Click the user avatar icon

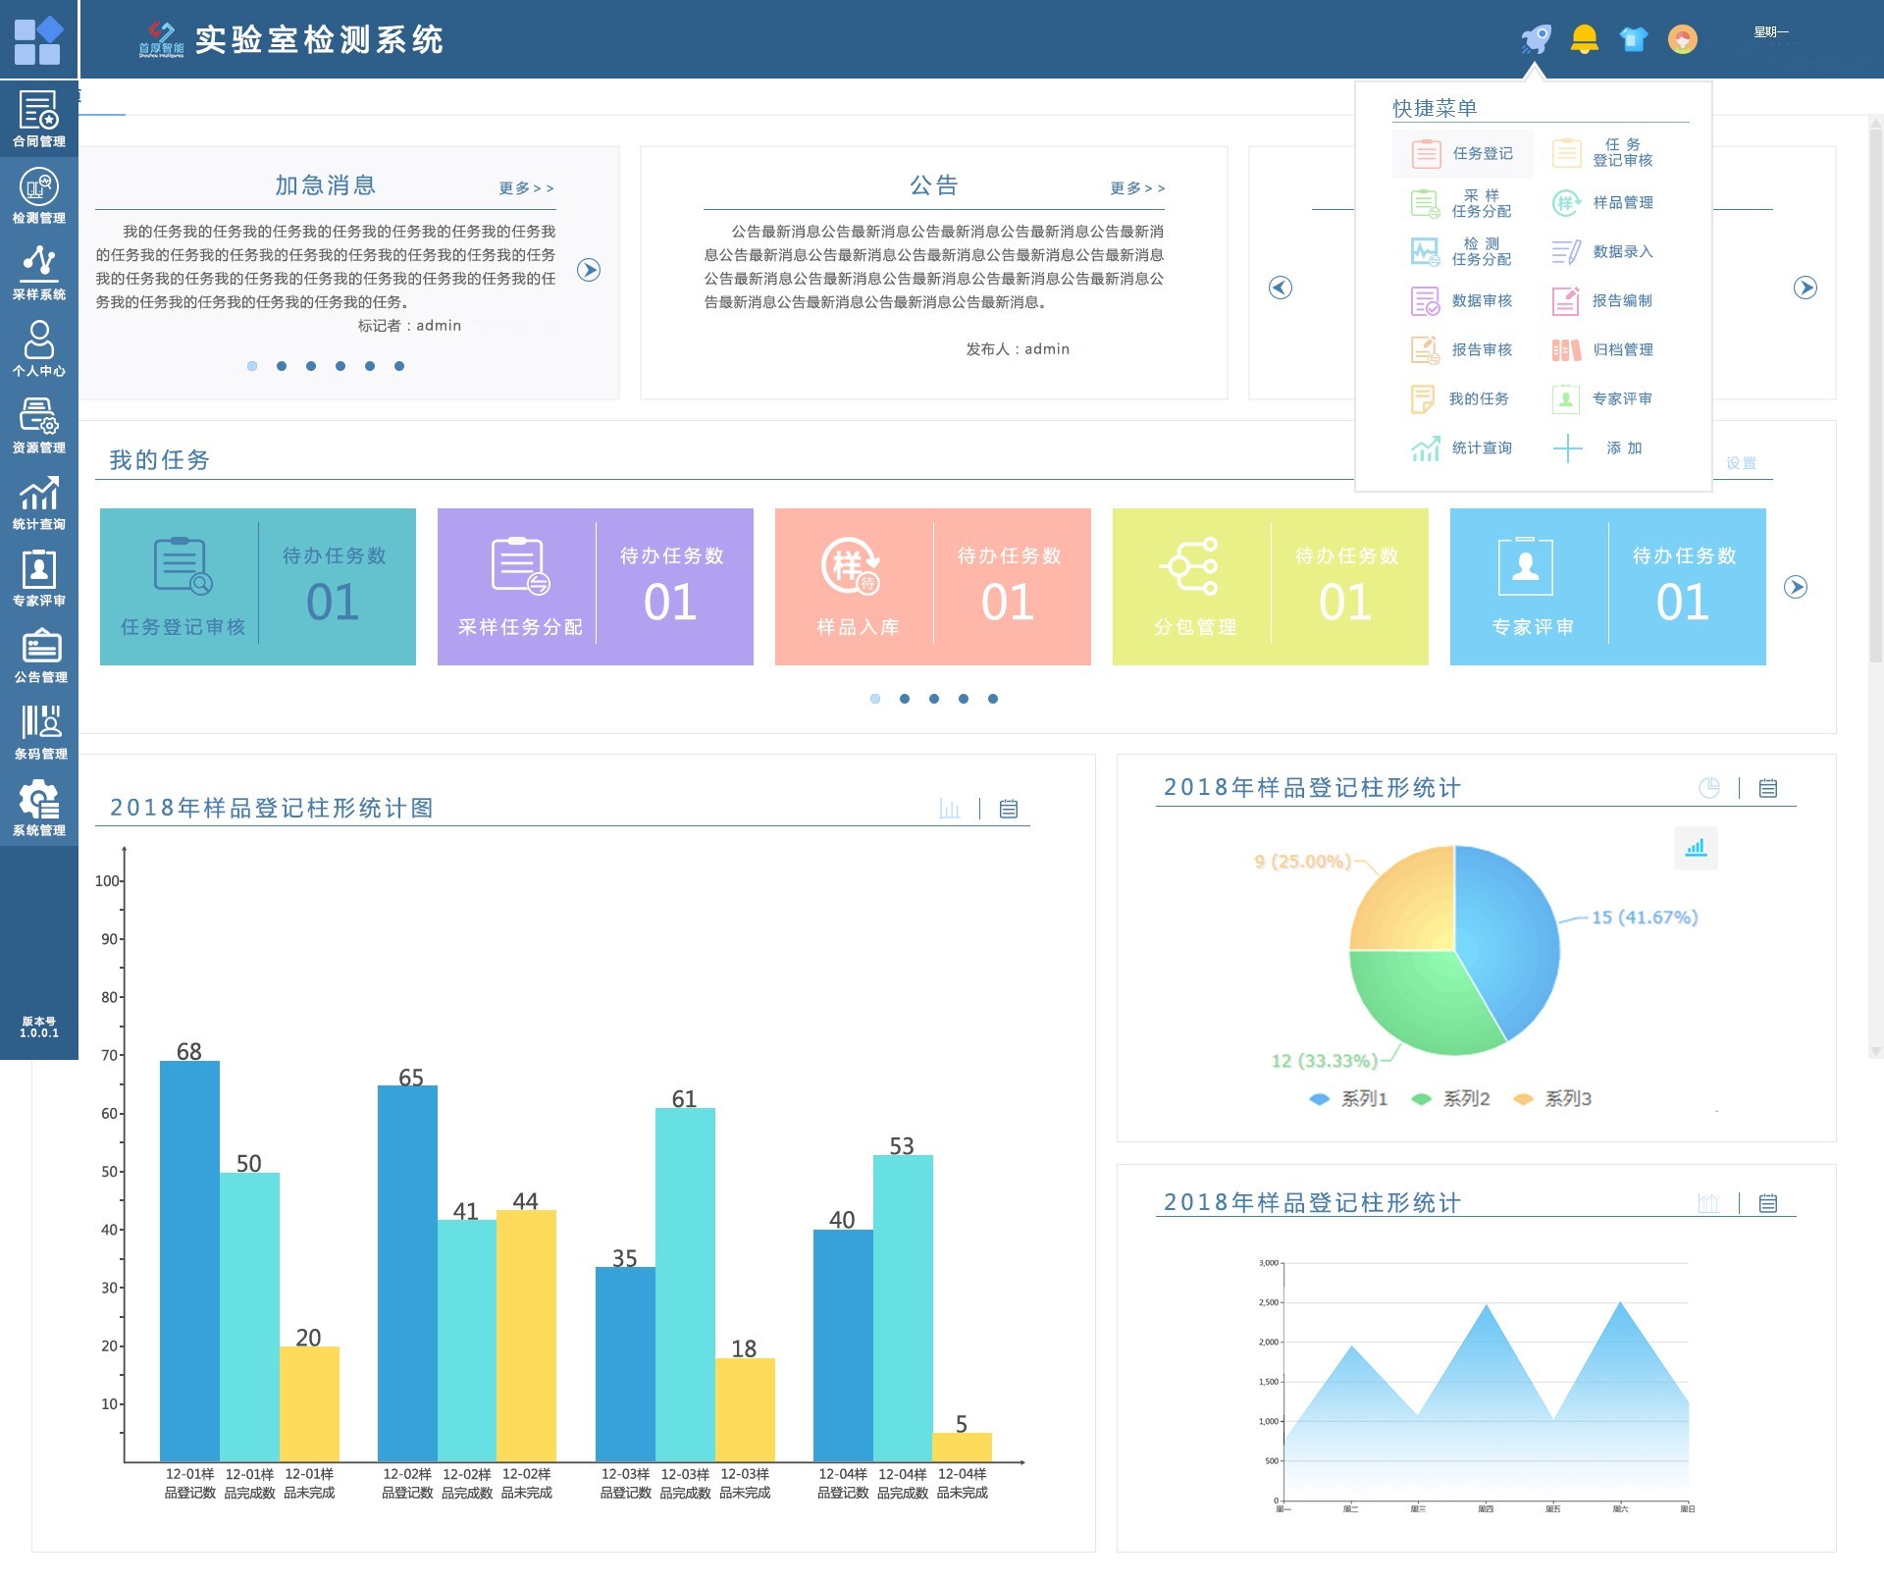pos(1683,39)
